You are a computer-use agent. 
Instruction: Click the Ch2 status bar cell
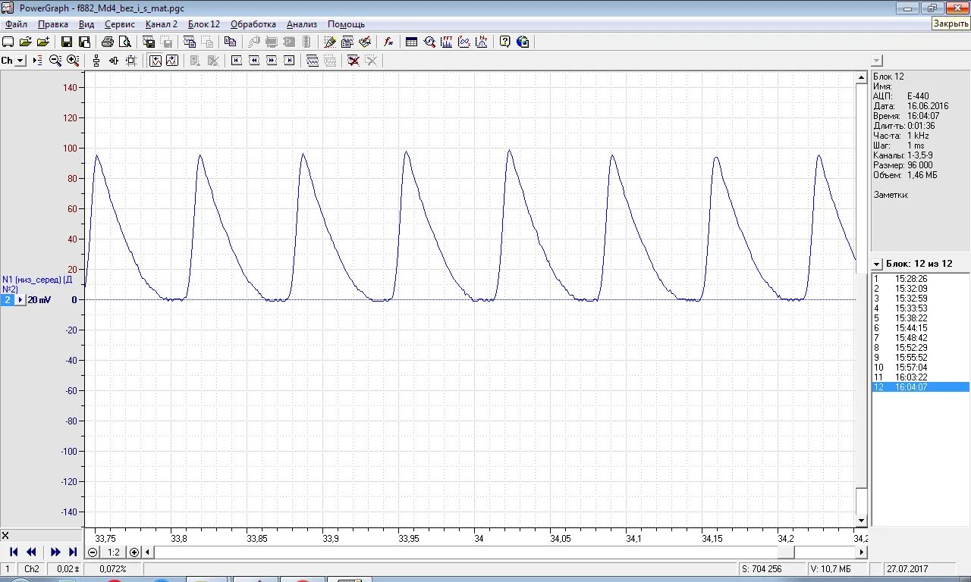tap(32, 568)
